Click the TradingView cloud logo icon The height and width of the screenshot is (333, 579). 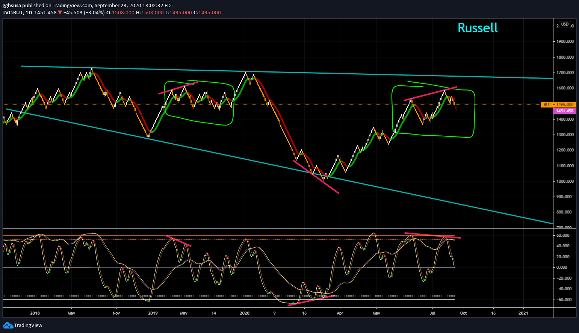[x=8, y=325]
